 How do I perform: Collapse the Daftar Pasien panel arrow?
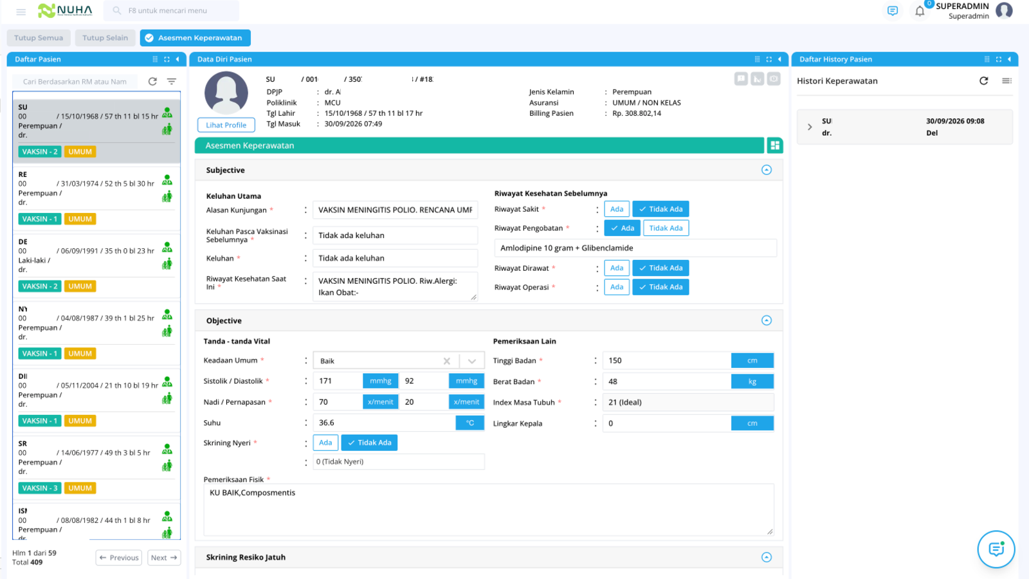[x=178, y=59]
